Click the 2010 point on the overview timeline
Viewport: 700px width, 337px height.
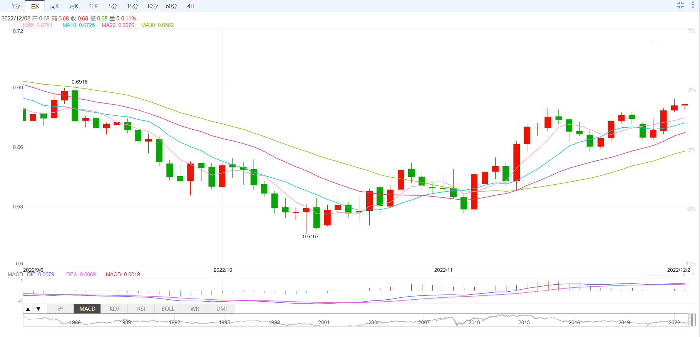click(x=474, y=322)
